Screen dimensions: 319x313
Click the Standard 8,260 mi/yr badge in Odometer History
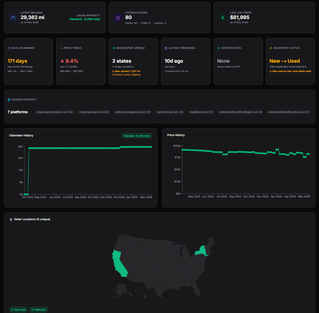pyautogui.click(x=137, y=136)
